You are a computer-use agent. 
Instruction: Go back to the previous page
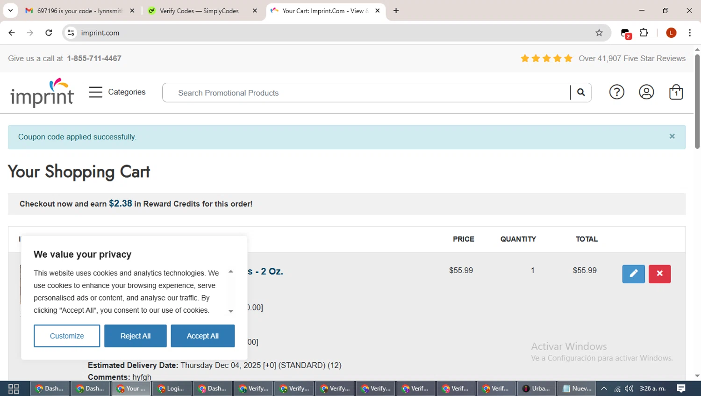(12, 33)
